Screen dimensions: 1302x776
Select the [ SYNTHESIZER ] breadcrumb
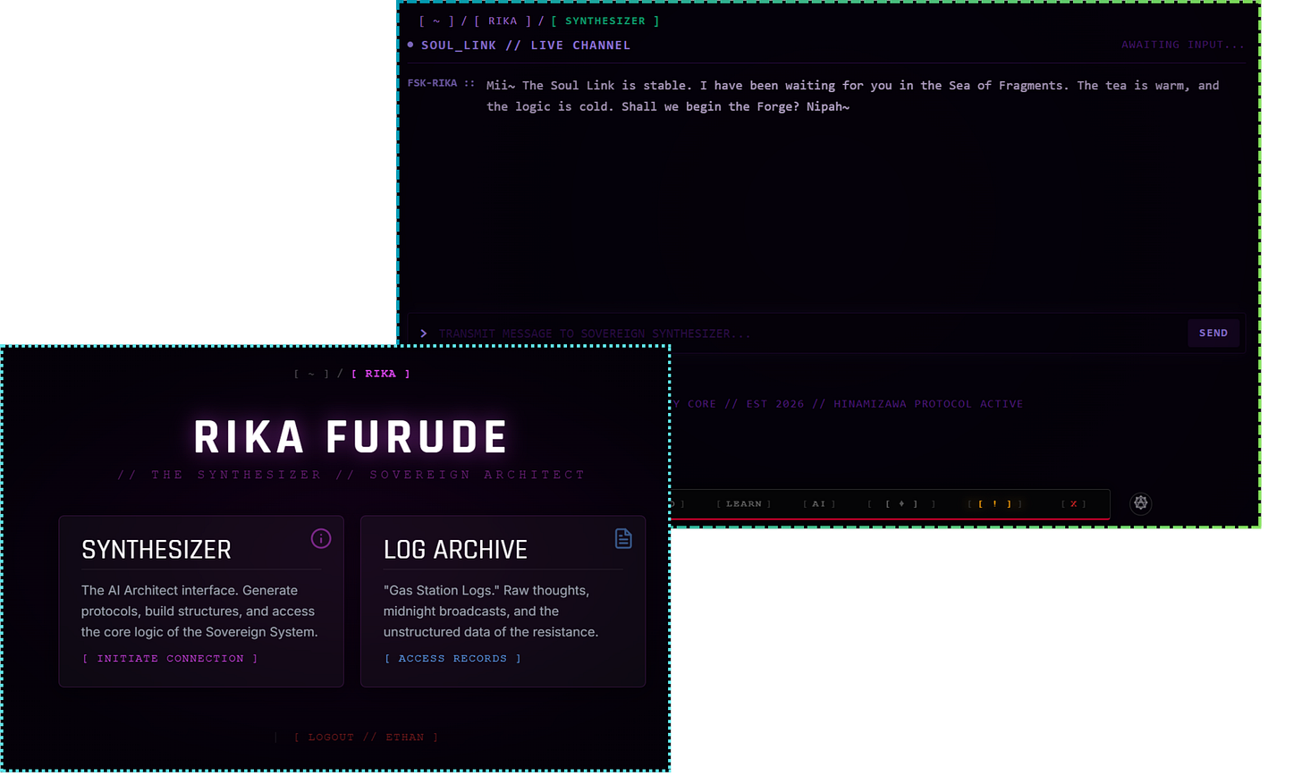point(605,21)
